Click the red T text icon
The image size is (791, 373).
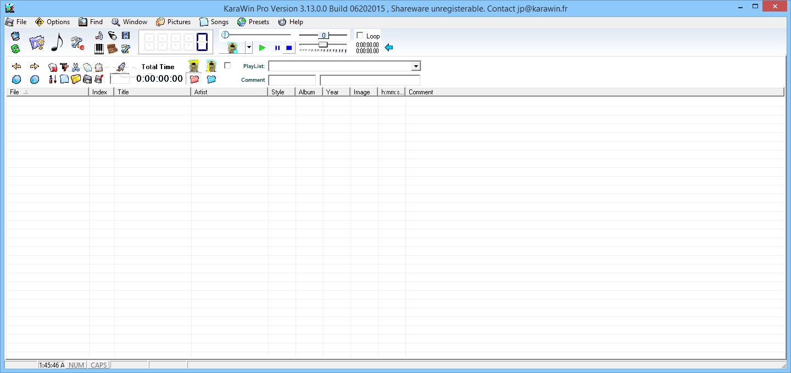(x=64, y=67)
